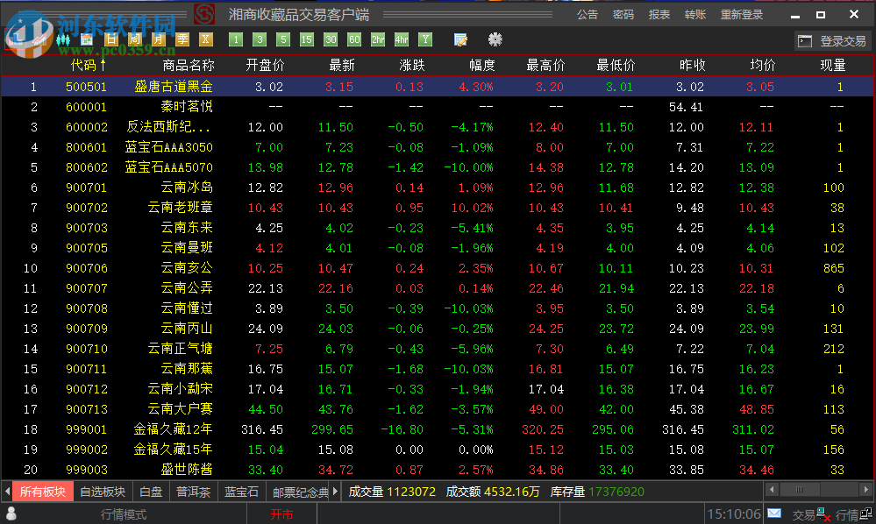Select the 60-minute period button
Screen dimensions: 876x524
pyautogui.click(x=354, y=39)
